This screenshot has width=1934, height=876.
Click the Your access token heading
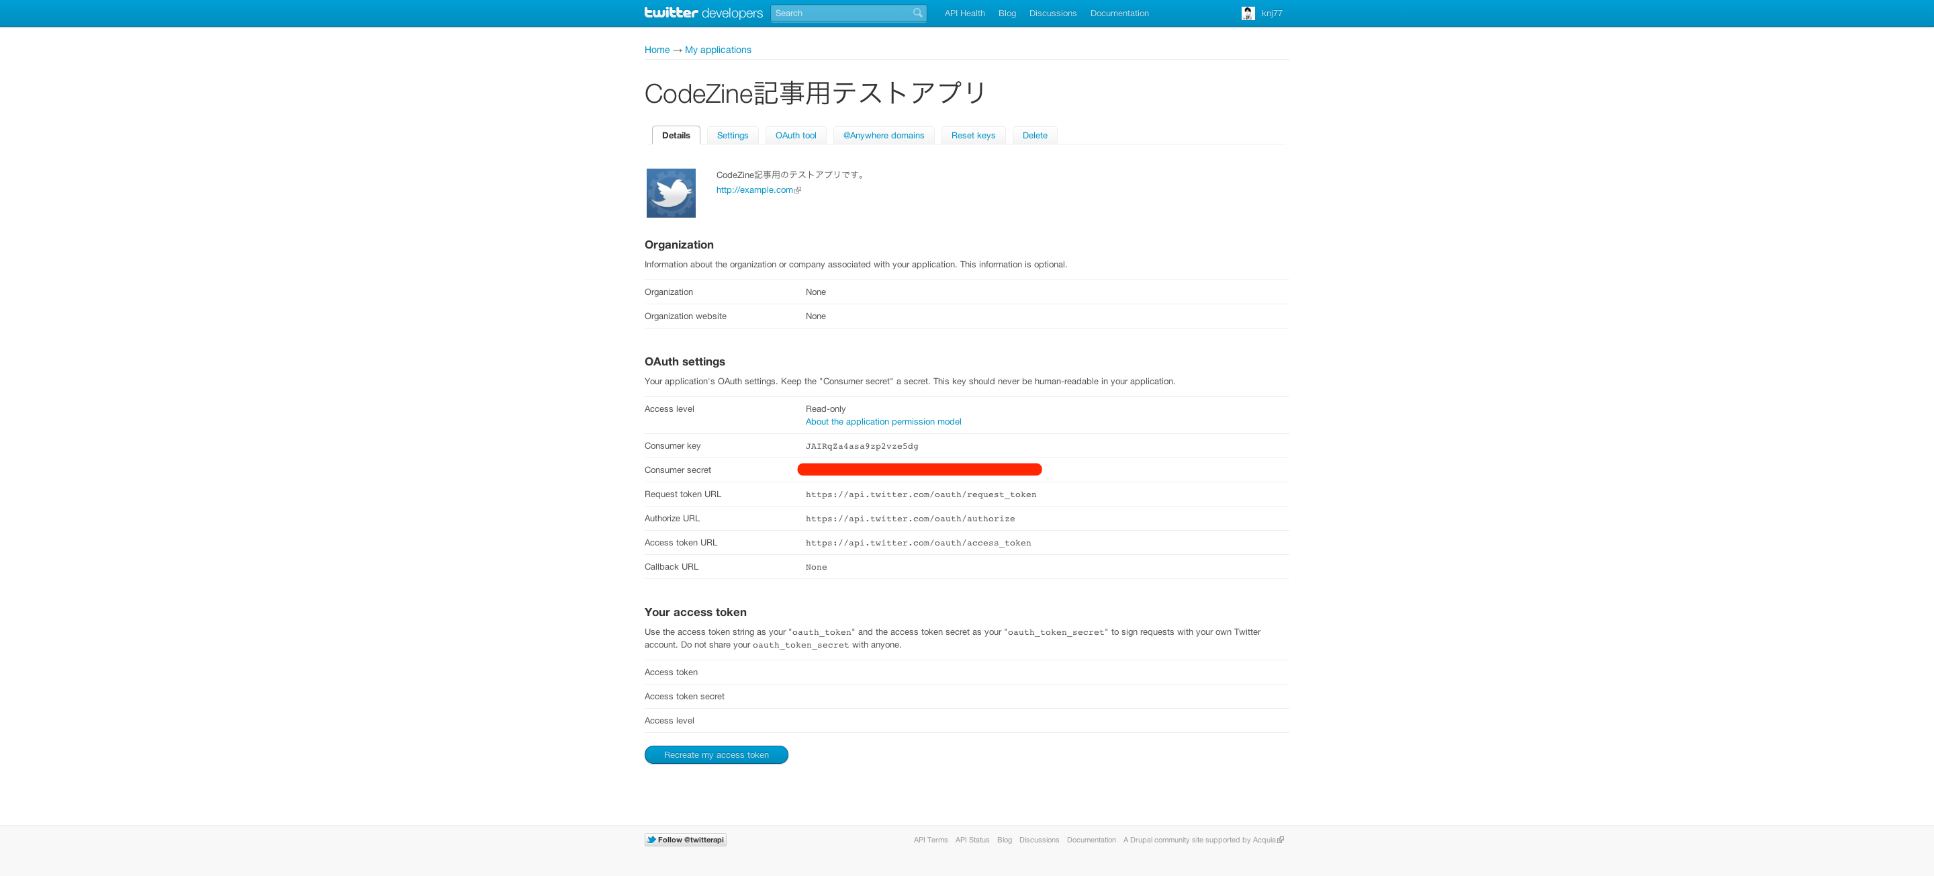pyautogui.click(x=695, y=612)
